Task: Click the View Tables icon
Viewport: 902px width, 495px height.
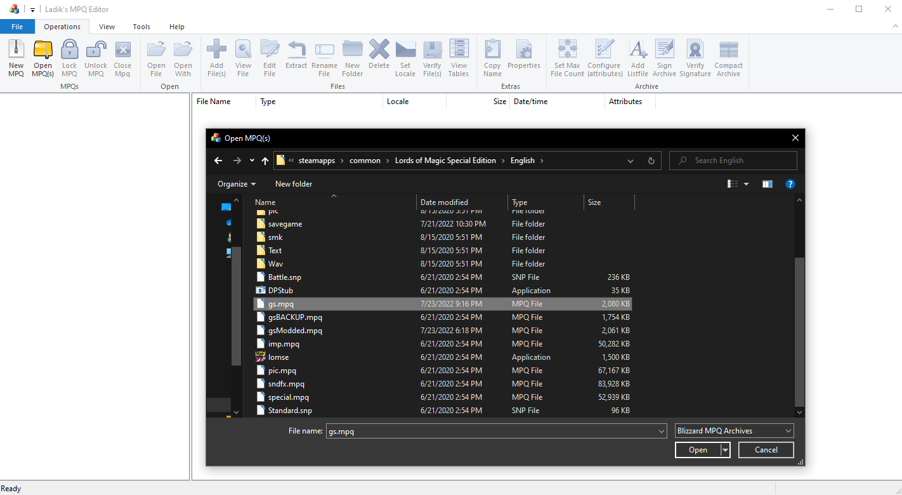Action: tap(459, 49)
